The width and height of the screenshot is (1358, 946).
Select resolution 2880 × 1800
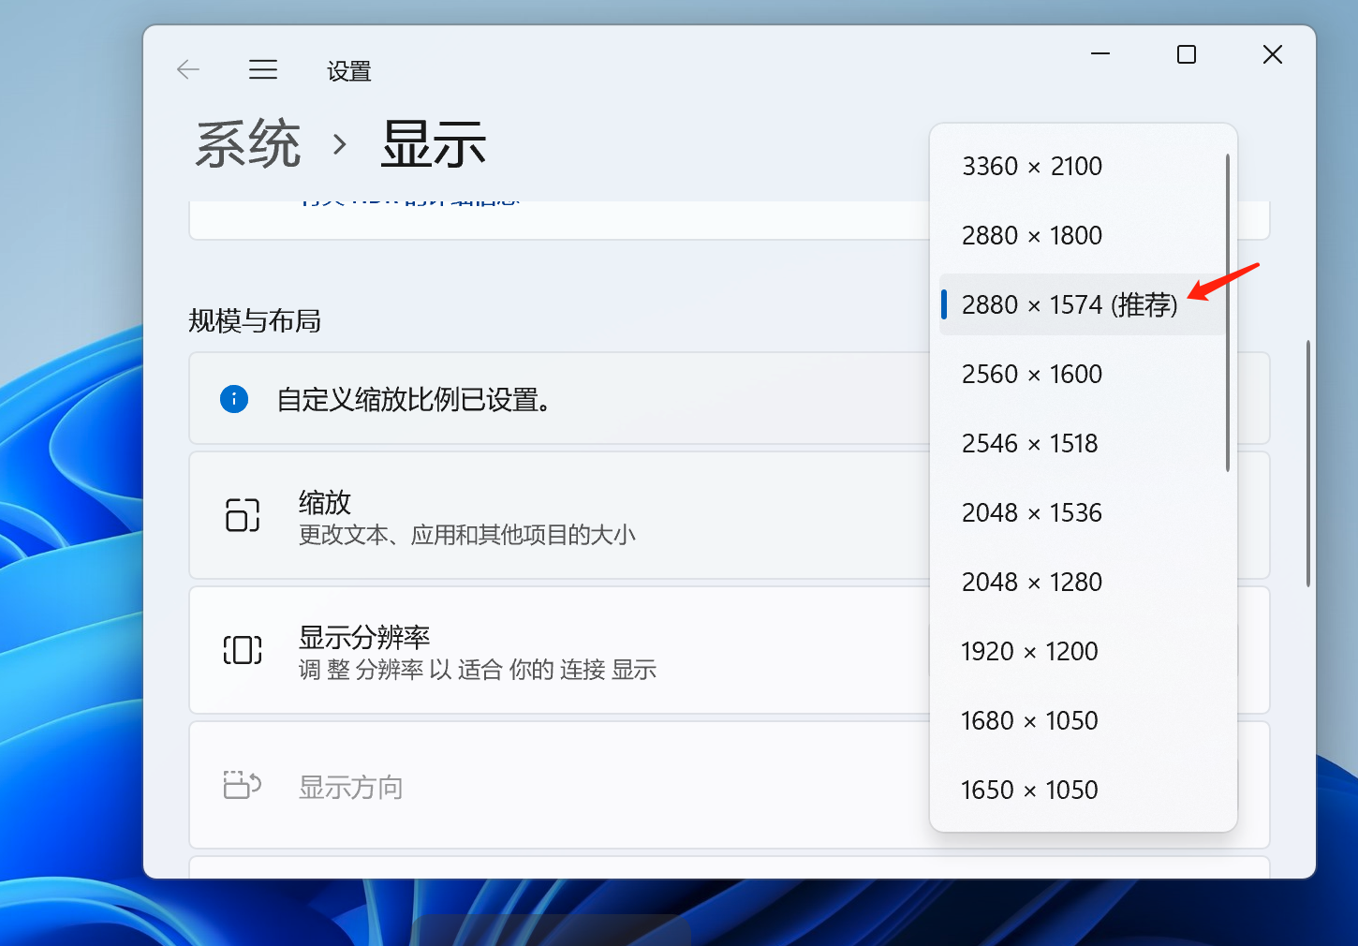(x=1083, y=236)
